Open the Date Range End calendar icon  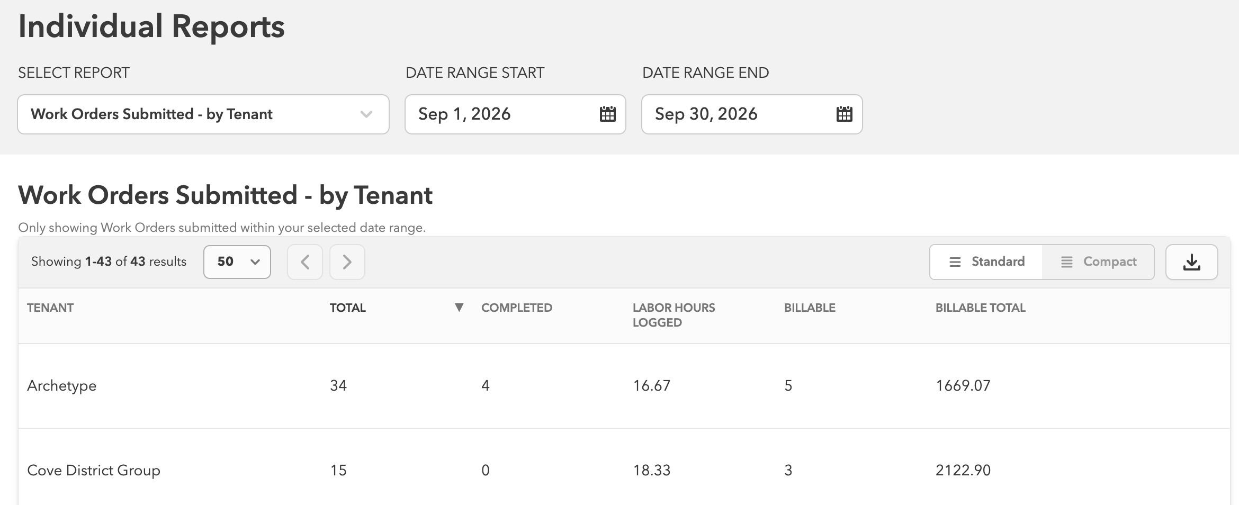[844, 114]
